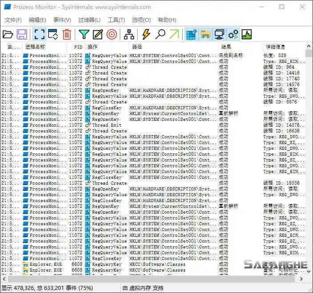The width and height of the screenshot is (313, 293).
Task: Click the 路径 column header
Action: (x=174, y=47)
